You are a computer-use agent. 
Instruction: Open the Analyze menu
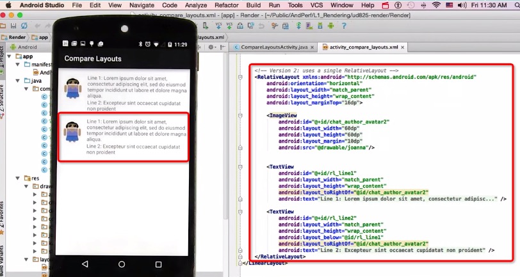click(x=196, y=5)
